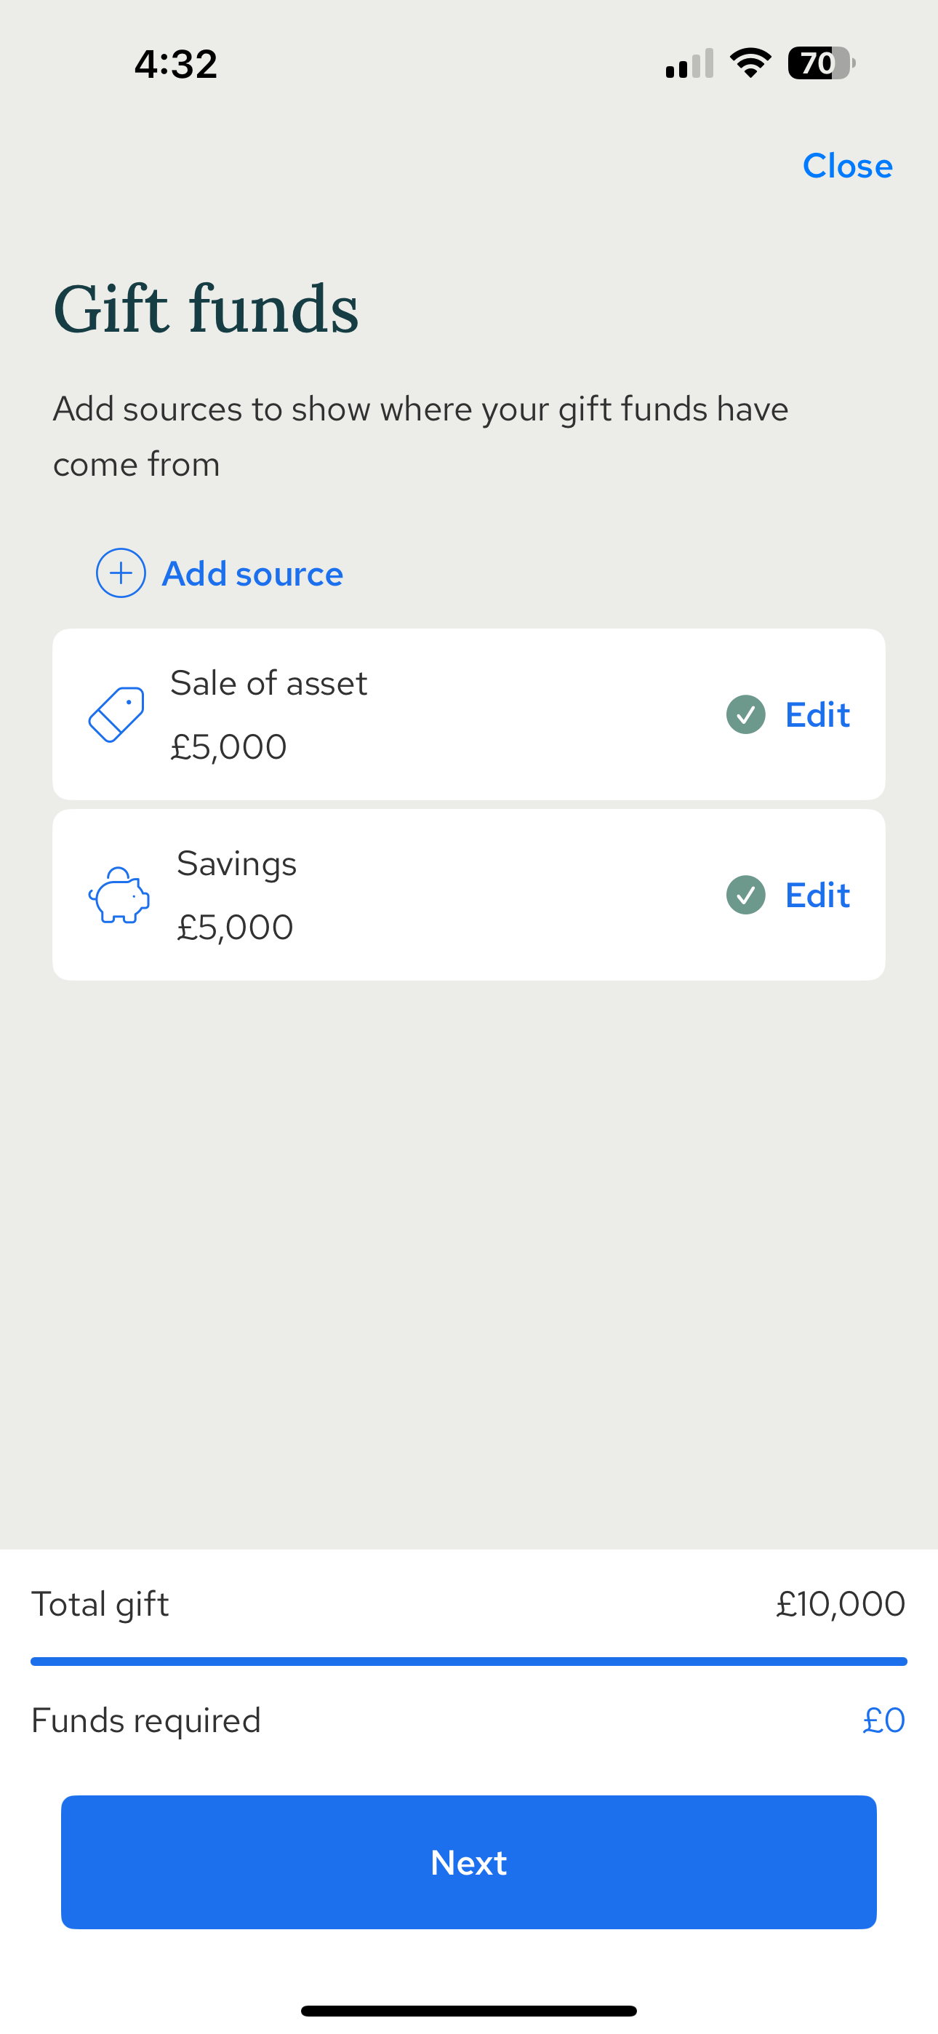Edit the Savings source

point(817,895)
